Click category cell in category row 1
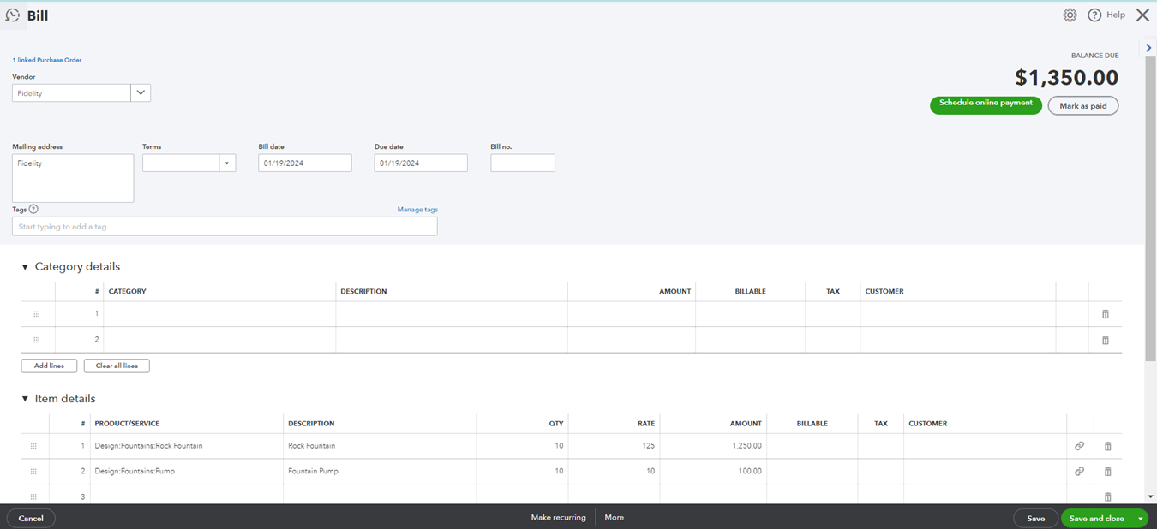 pyautogui.click(x=219, y=314)
